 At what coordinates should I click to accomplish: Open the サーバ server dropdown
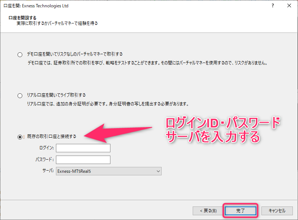tap(109, 171)
